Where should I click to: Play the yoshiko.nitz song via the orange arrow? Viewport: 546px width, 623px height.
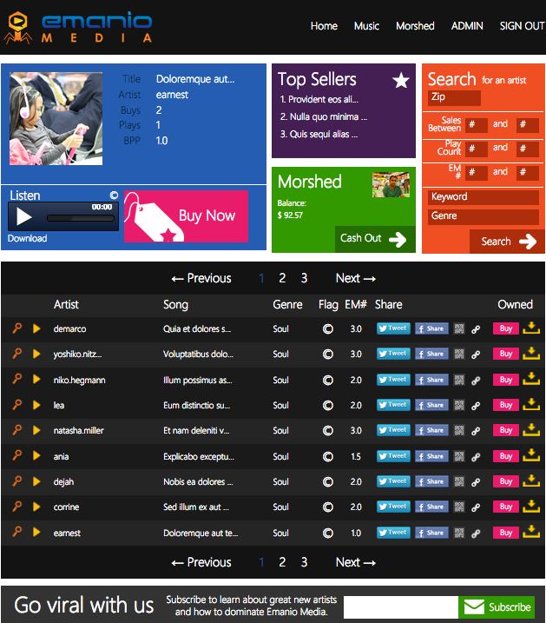pyautogui.click(x=36, y=354)
